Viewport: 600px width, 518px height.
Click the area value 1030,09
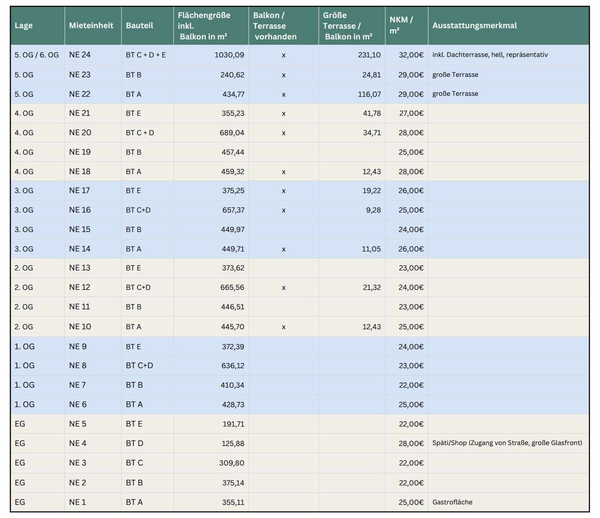tap(229, 55)
